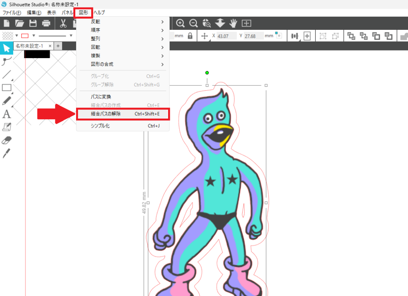Screen dimensions: 408x296
Task: Click the open folder icon
Action: 20,23
